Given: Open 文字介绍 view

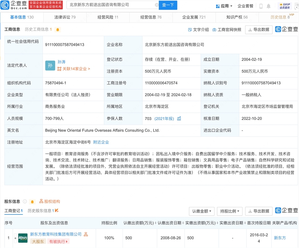Looking at the screenshot, I should (x=198, y=30).
